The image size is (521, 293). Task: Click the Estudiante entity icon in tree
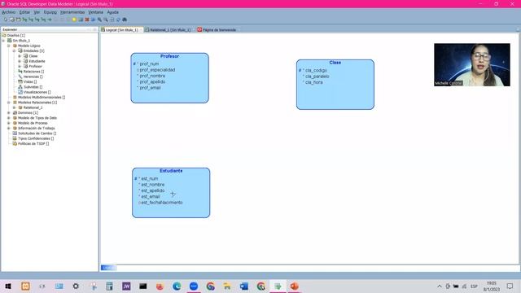coord(25,61)
